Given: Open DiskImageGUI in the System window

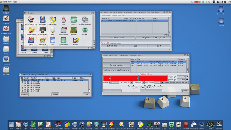Looking at the screenshot, I should [x=52, y=20].
